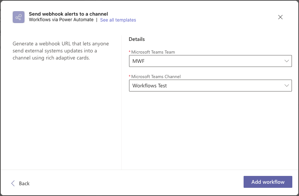Click the left arrow icon beside Back
Viewport: 299px width, 196px height.
point(13,183)
